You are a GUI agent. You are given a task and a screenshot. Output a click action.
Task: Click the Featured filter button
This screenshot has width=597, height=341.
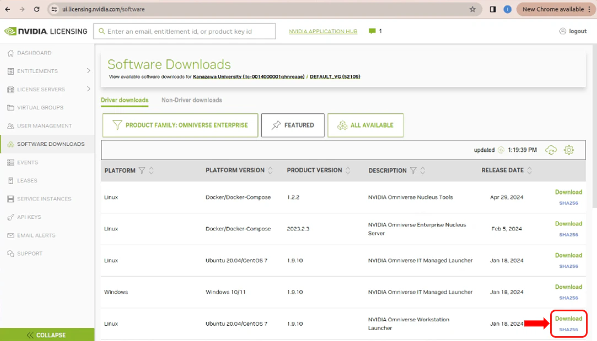pyautogui.click(x=293, y=125)
